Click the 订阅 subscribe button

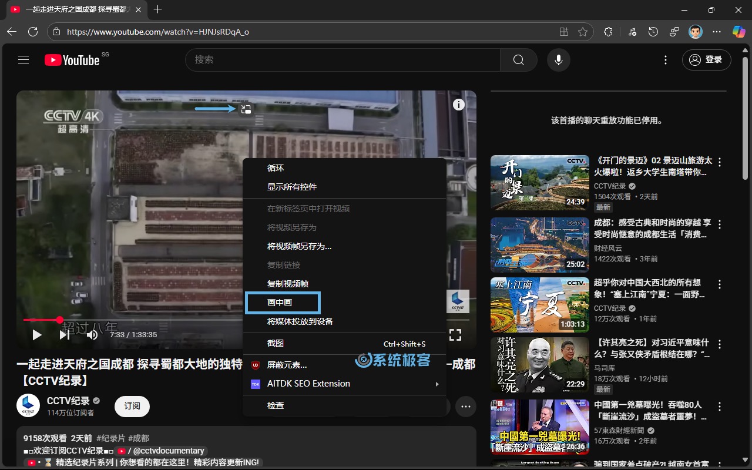[x=132, y=406]
